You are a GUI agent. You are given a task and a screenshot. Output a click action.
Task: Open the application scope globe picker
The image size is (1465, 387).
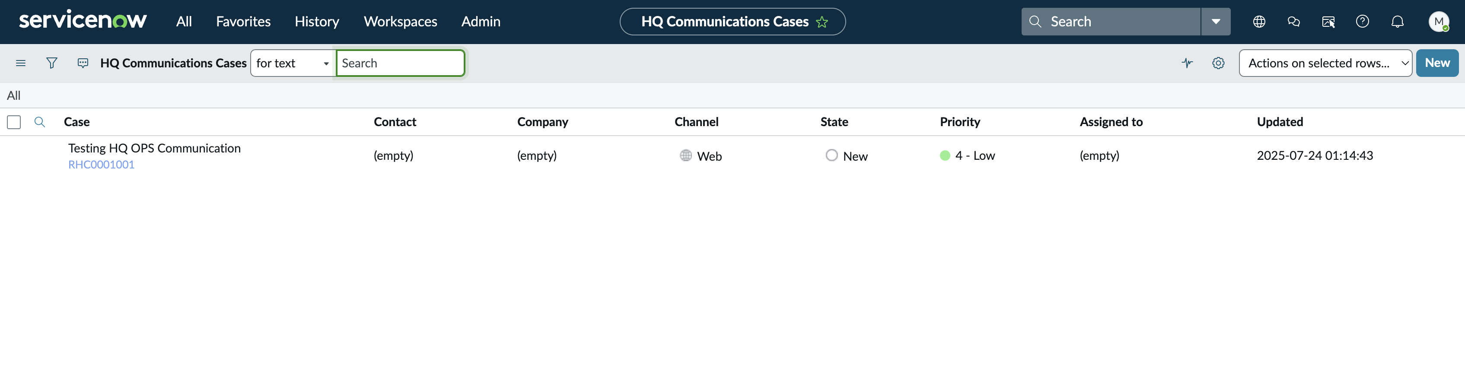click(x=1259, y=22)
